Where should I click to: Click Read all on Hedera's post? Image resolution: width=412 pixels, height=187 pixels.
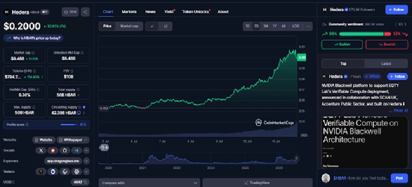[x=401, y=111]
